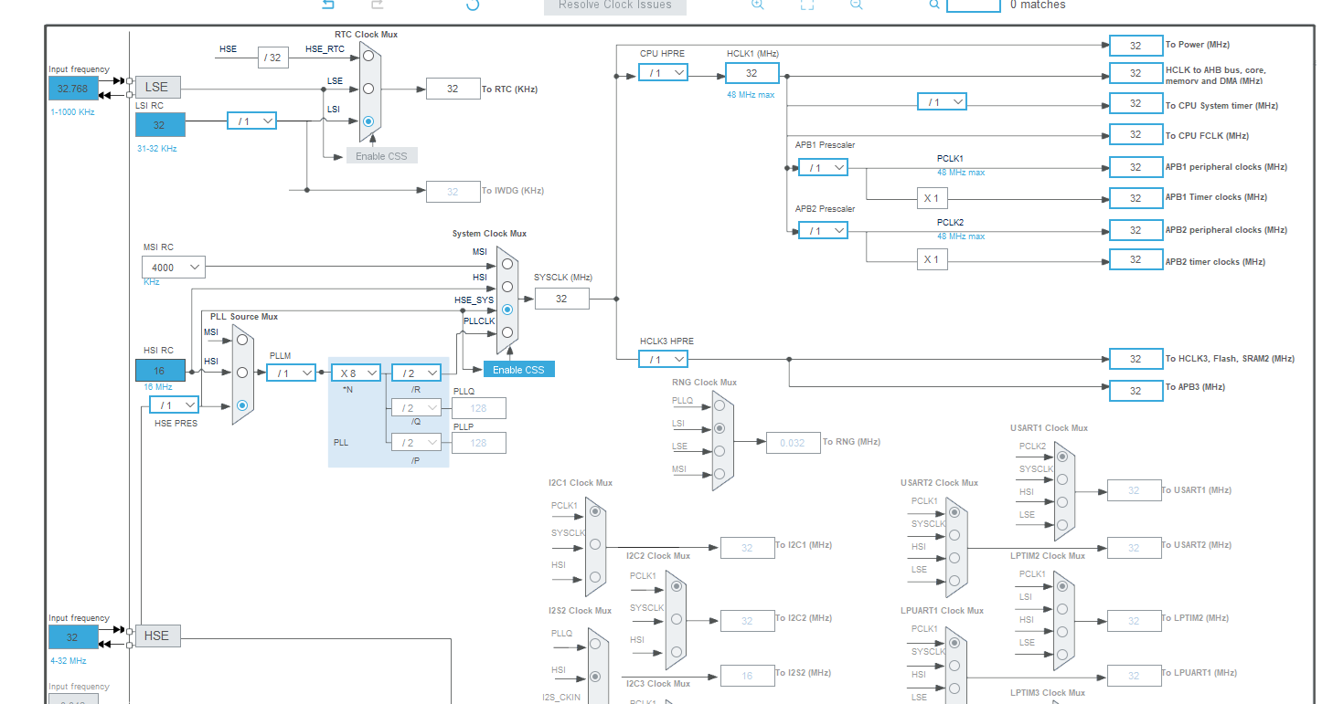This screenshot has height=704, width=1343.
Task: Select HSE_RTC in the RTC Clock Mux
Action: [368, 56]
